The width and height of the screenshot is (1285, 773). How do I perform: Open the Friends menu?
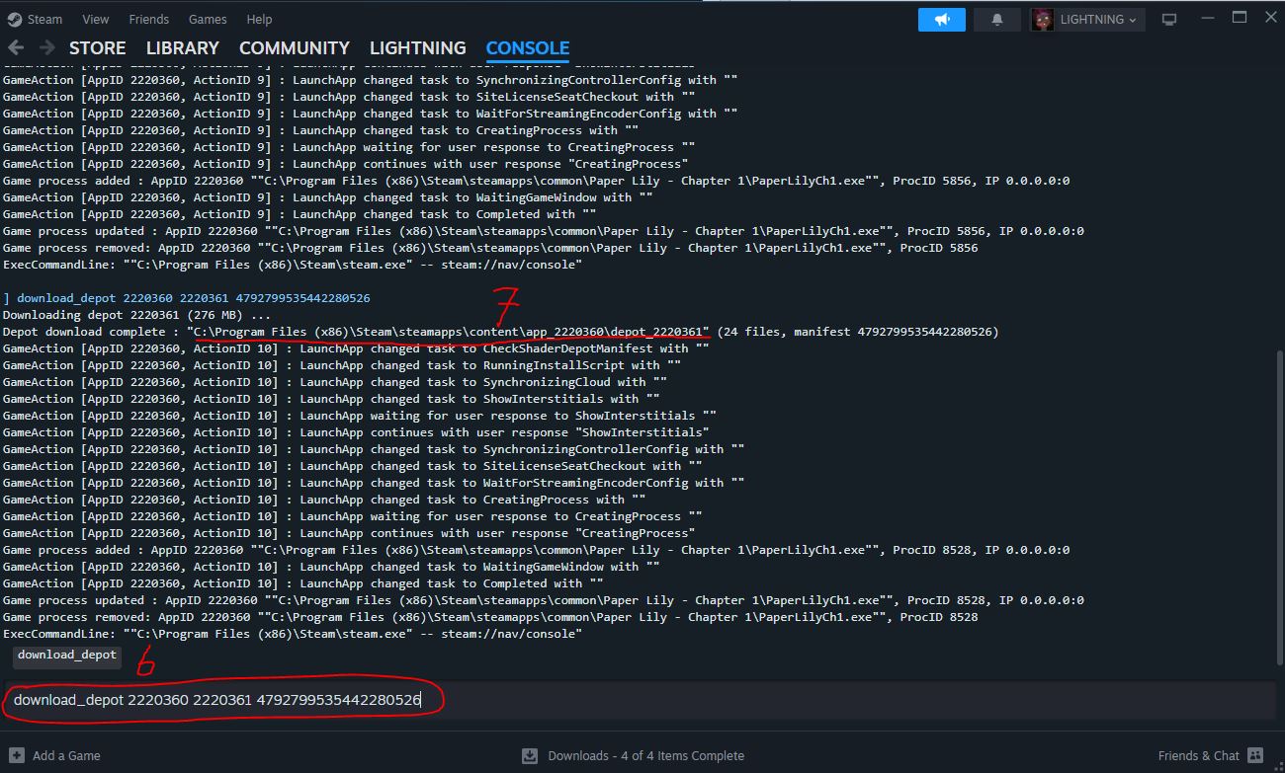click(x=148, y=19)
